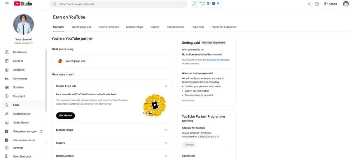Click the 'ID: pub-4250621157929874' text
Screen dimensions: 350x160
coord(197,133)
